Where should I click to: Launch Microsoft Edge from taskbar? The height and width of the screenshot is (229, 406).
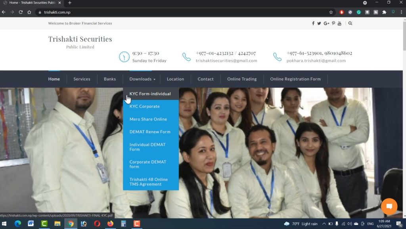tap(17, 223)
